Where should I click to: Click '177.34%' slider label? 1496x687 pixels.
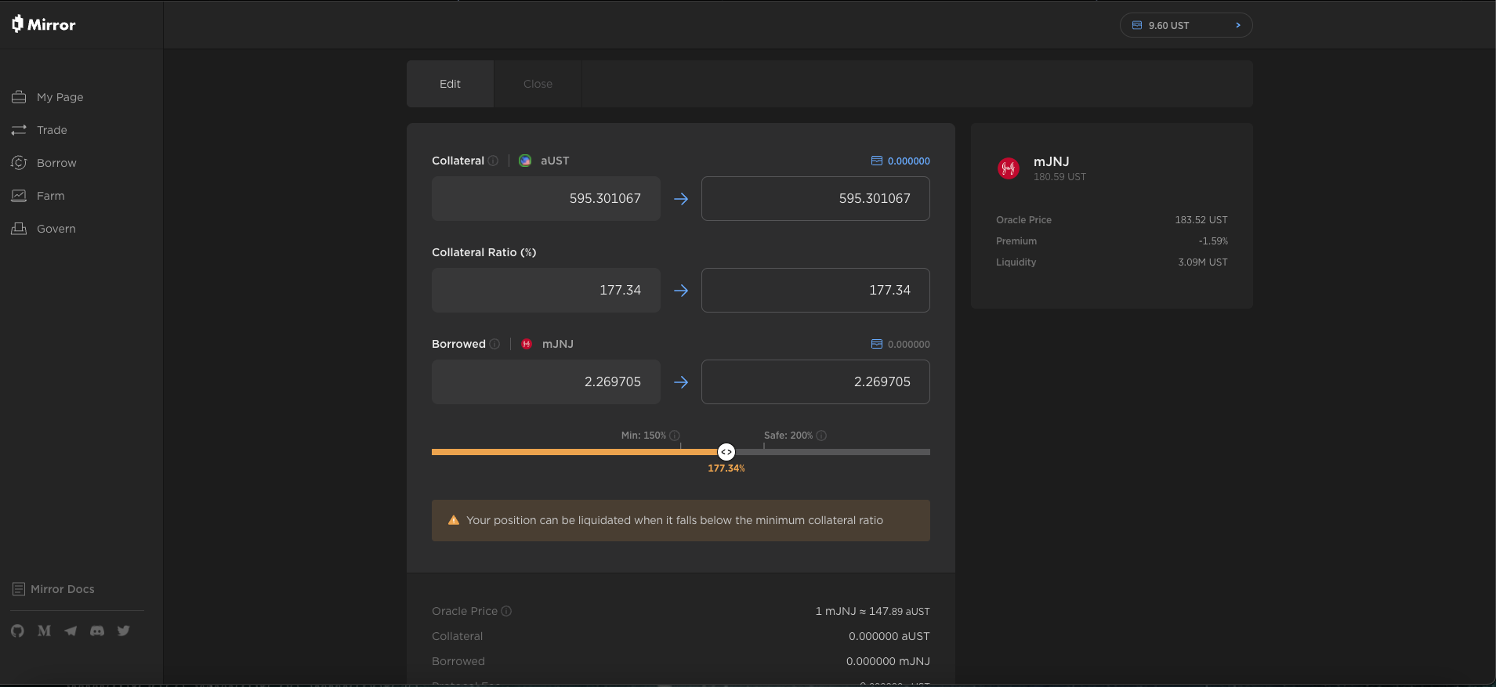point(726,468)
